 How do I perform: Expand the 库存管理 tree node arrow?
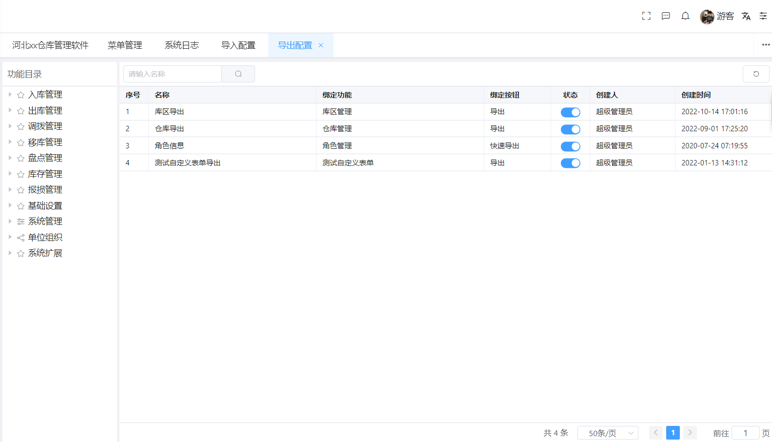pos(10,174)
